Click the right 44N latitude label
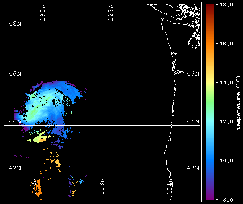243x204 pixels. tap(193, 121)
